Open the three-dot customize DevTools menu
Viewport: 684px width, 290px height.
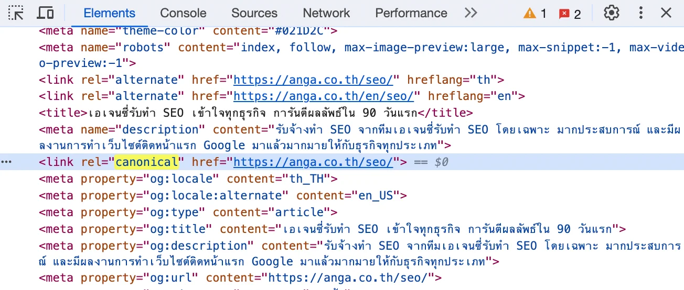click(641, 13)
